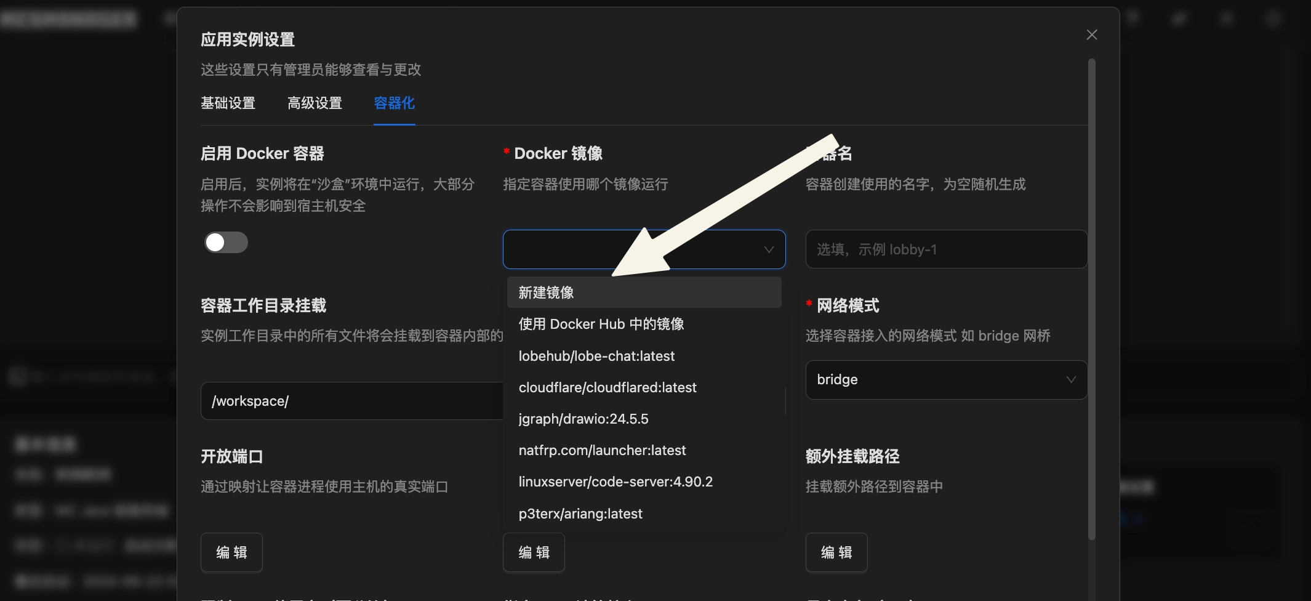Select the 容器化 tab
Screen dimensions: 1311x601
pyautogui.click(x=395, y=103)
